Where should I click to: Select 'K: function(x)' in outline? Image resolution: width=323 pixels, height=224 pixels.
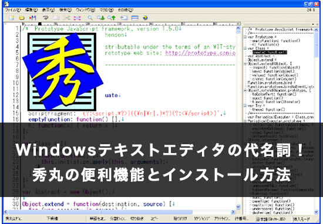click(x=265, y=45)
